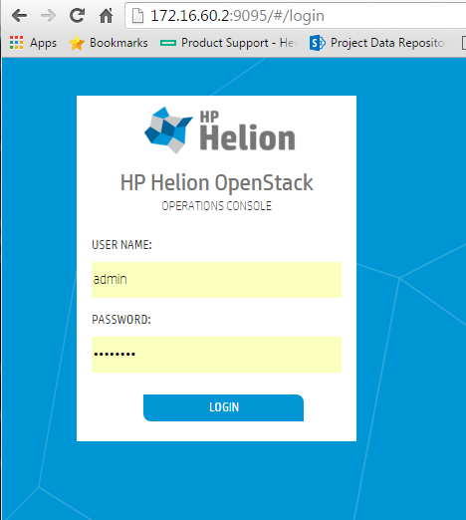Click the HP Helion logo

pyautogui.click(x=220, y=130)
